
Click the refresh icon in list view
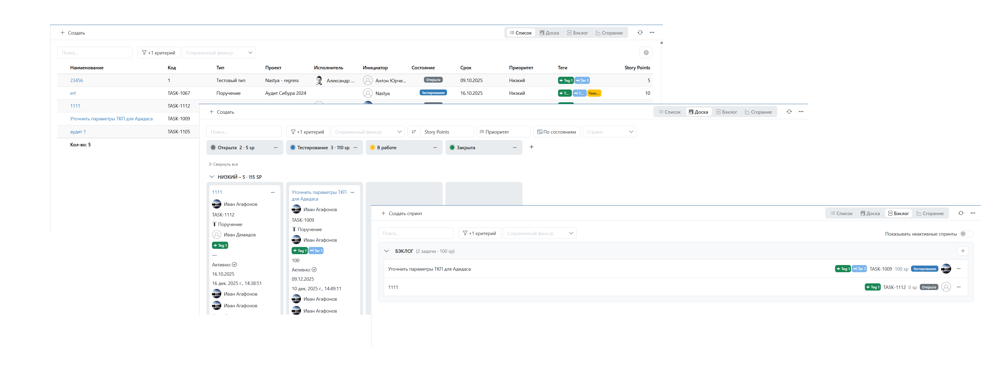click(640, 33)
